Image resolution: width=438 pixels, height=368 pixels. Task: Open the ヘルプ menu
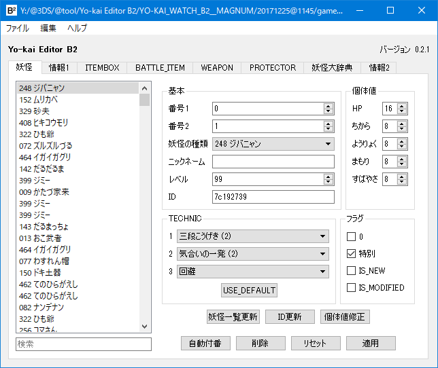coord(77,28)
